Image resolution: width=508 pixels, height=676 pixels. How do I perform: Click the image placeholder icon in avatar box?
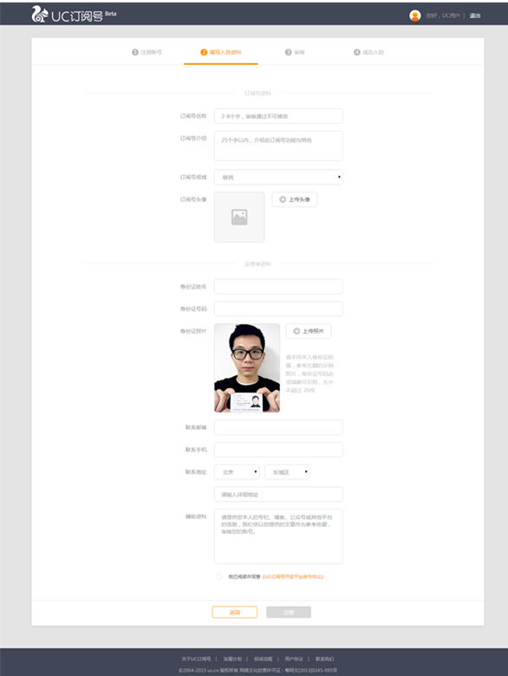tap(239, 217)
